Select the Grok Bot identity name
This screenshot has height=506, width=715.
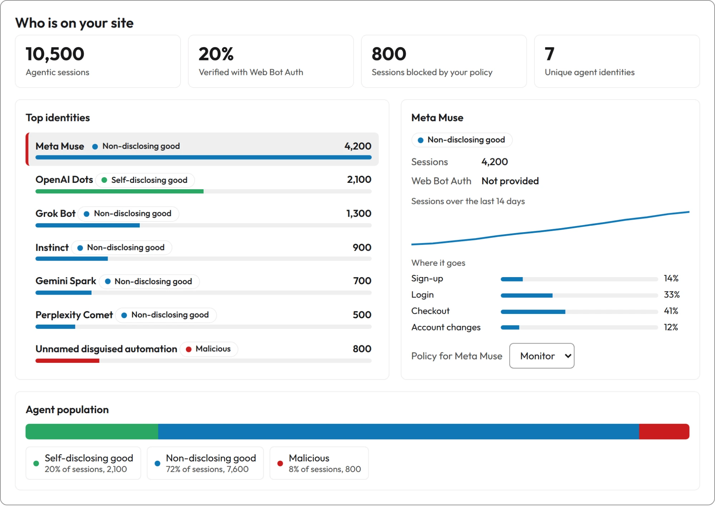55,214
